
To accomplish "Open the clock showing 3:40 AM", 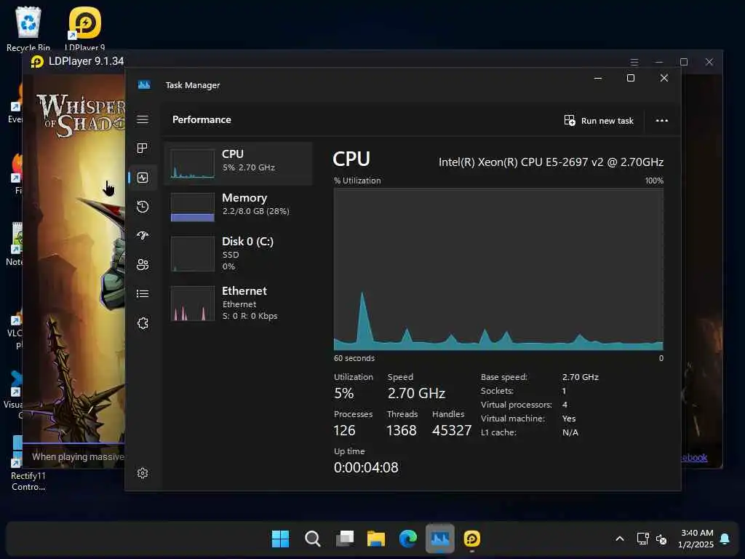I will [x=696, y=539].
